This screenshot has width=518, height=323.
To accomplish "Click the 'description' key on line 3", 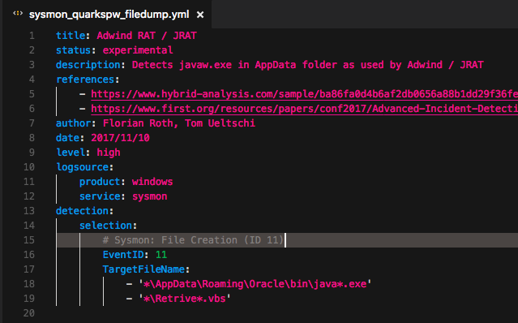I will tap(88, 65).
